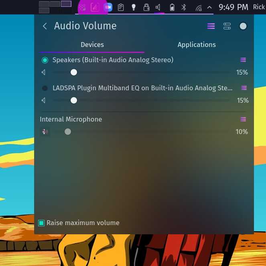Screen dimensions: 266x266
Task: Open the clipboard tray icon
Action: pos(121,8)
